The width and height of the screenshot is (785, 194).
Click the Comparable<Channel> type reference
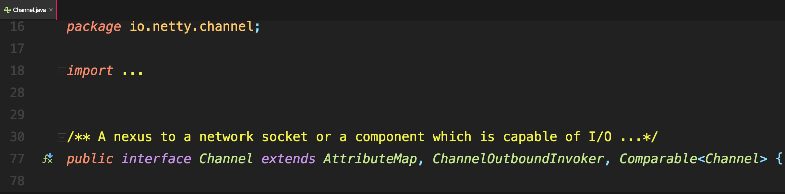pos(694,159)
